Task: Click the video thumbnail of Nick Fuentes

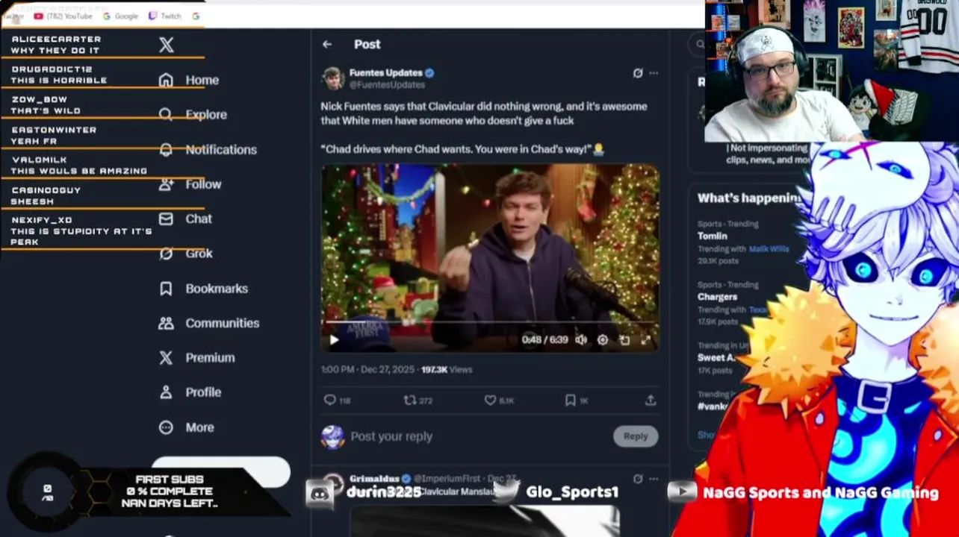Action: pos(490,258)
